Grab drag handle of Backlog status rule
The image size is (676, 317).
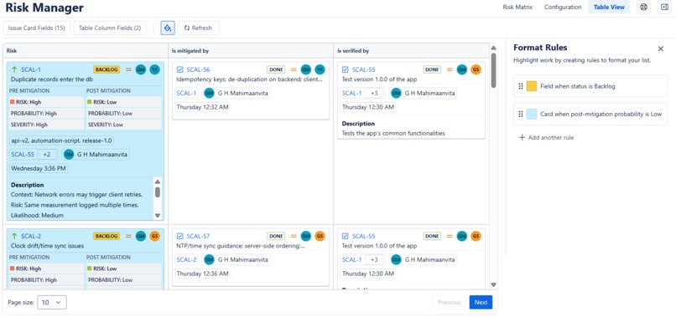520,86
